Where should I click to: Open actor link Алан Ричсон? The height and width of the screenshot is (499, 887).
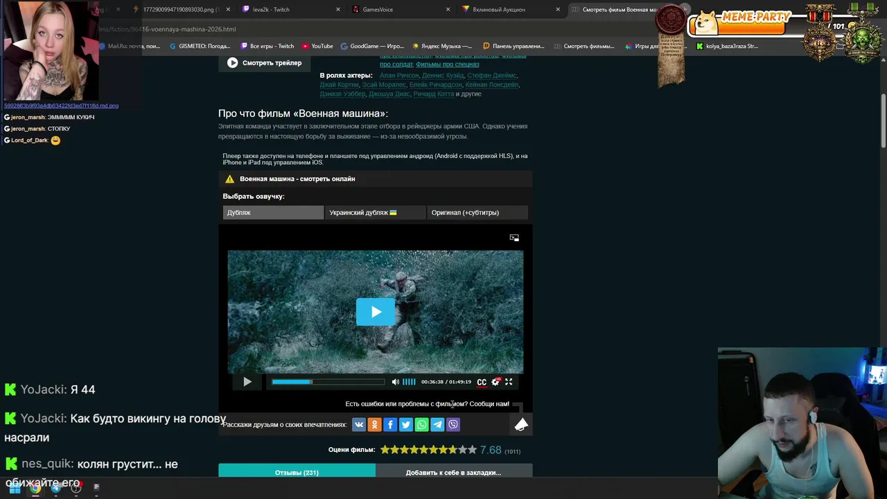(x=399, y=76)
